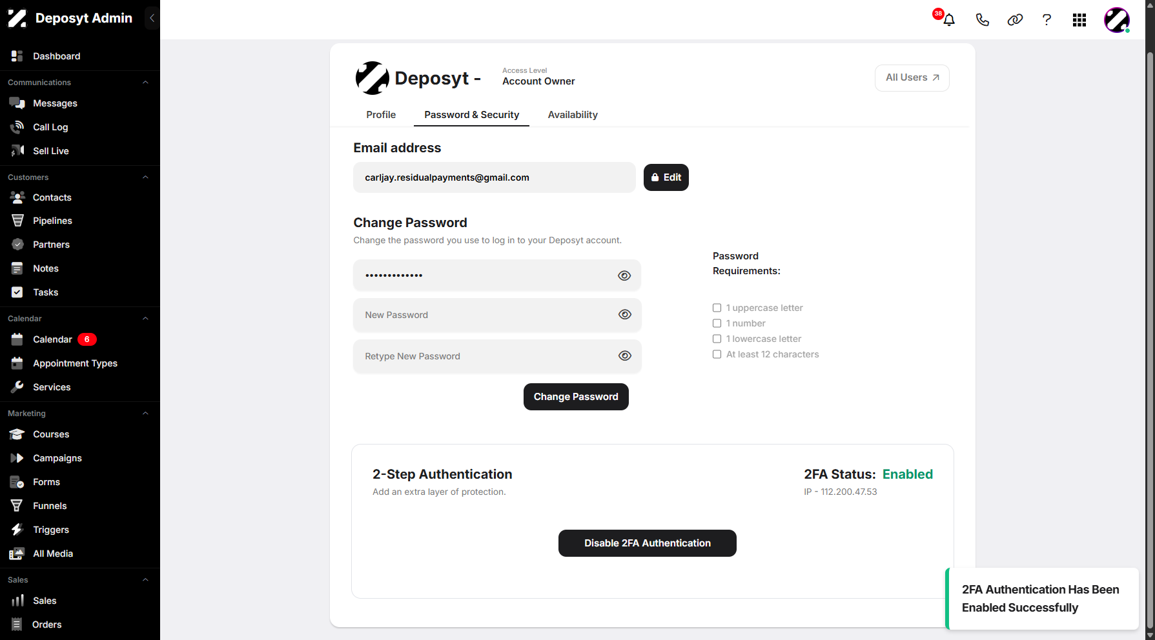Click the Change Password button
Image resolution: width=1155 pixels, height=640 pixels.
(576, 397)
